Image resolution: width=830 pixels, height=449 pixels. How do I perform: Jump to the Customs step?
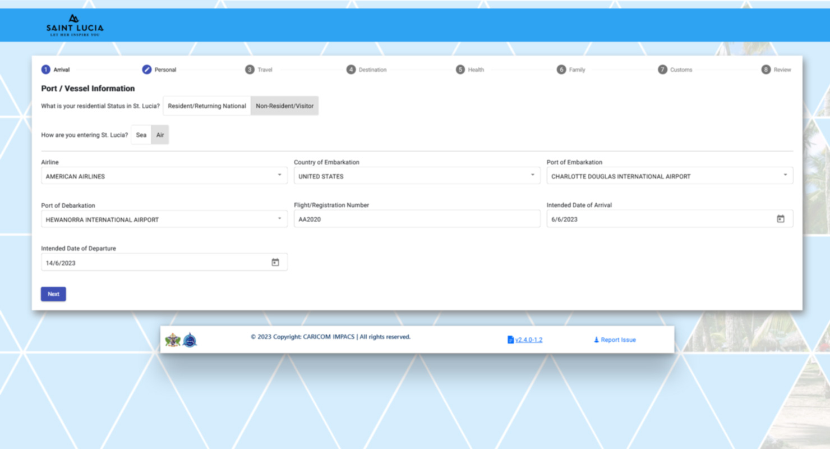(x=675, y=70)
